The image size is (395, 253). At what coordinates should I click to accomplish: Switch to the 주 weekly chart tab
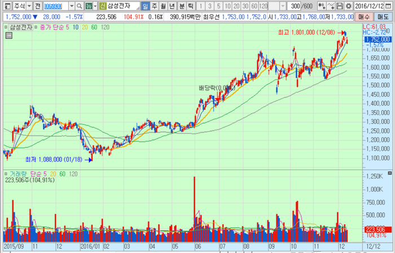point(155,6)
